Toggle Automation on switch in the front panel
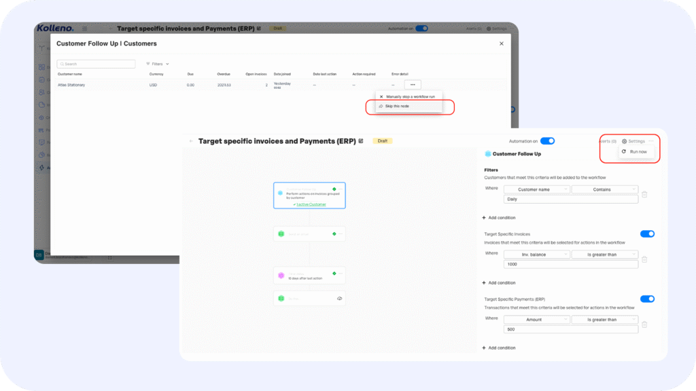The width and height of the screenshot is (696, 391). point(547,141)
